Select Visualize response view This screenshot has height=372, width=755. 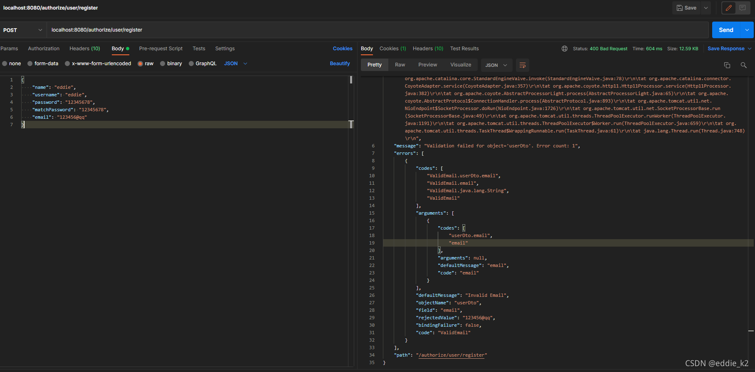[461, 65]
